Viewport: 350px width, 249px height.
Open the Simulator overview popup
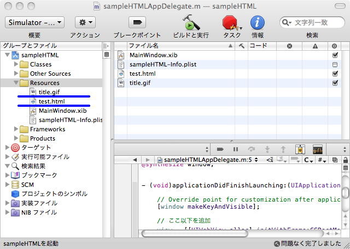coord(34,22)
